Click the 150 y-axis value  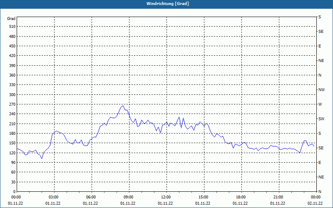coord(12,143)
